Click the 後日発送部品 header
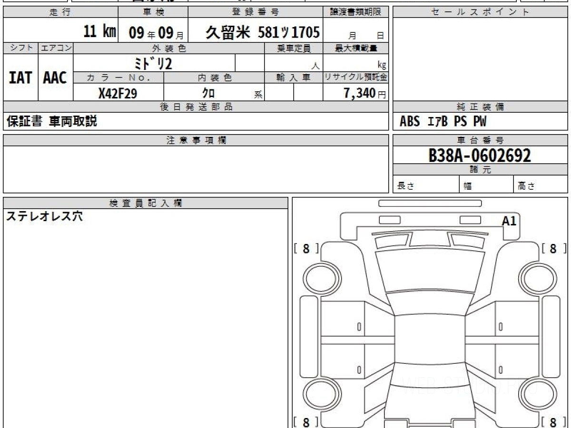Image resolution: width=571 pixels, height=428 pixels. pyautogui.click(x=196, y=107)
